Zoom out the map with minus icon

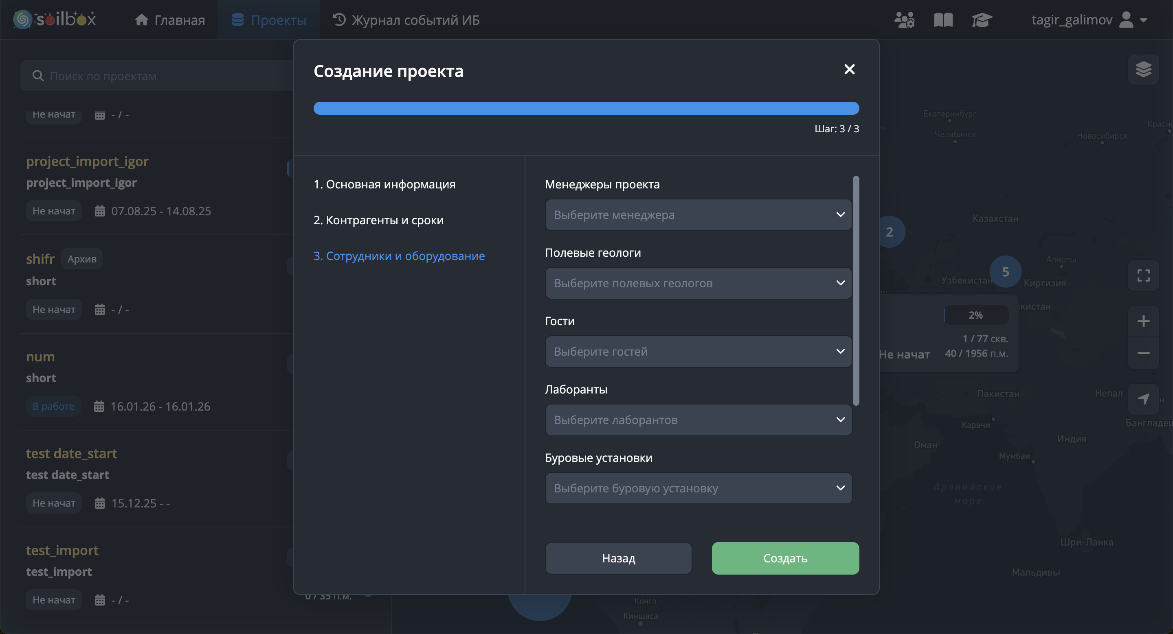click(1143, 353)
